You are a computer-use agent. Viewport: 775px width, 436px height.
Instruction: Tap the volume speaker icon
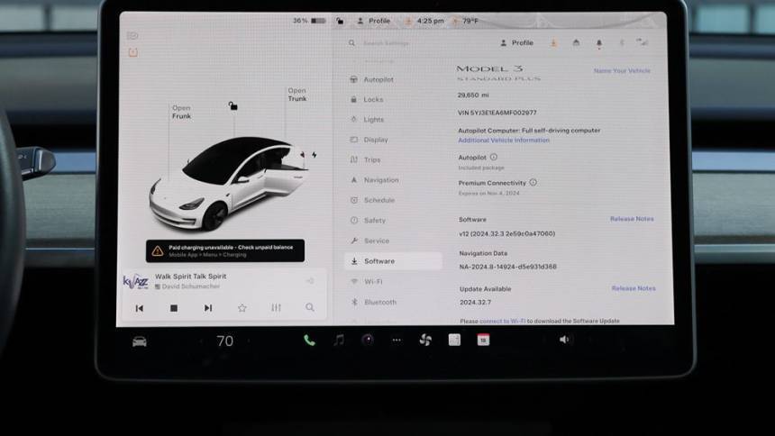tap(564, 340)
